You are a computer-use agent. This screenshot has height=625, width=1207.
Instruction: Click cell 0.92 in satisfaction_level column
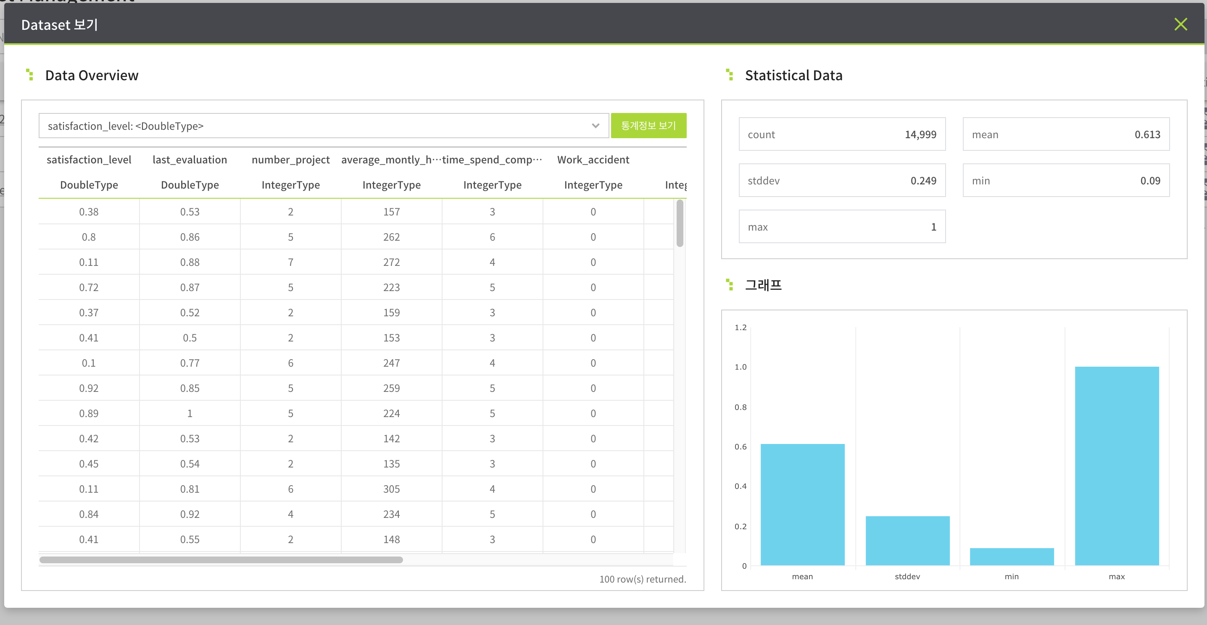[89, 388]
